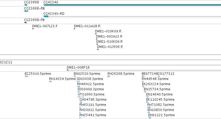The height and width of the screenshot is (119, 221).
Task: Select the CG33668-RB transcript glyph
Action: click(x=26, y=11)
